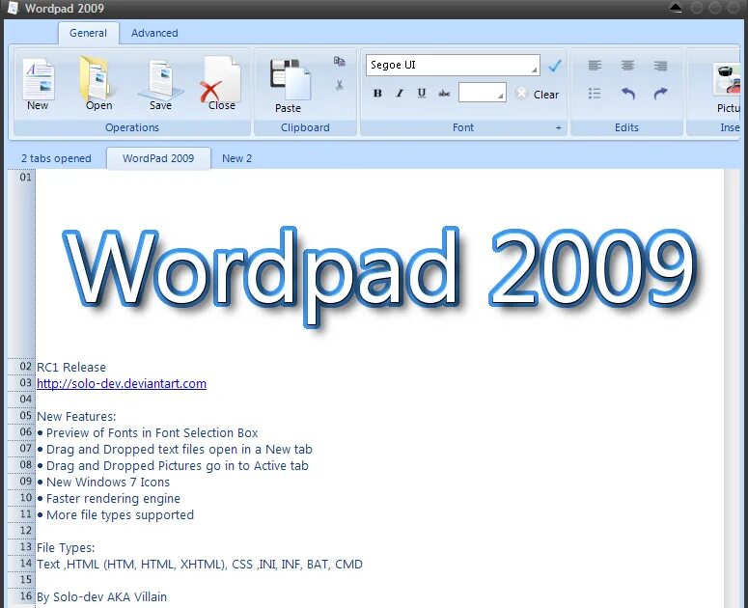The image size is (748, 608).
Task: Copy selection with the small copy icon
Action: click(339, 61)
